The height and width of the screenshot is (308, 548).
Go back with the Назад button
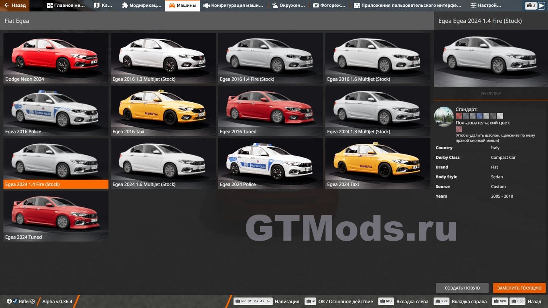(x=15, y=6)
